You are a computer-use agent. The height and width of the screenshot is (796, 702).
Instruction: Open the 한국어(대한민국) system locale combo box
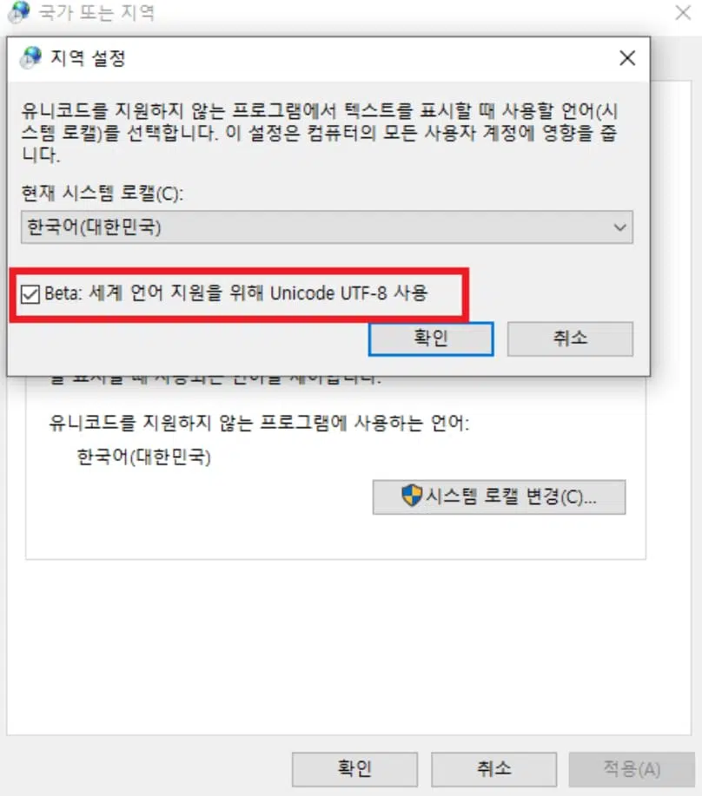[327, 227]
